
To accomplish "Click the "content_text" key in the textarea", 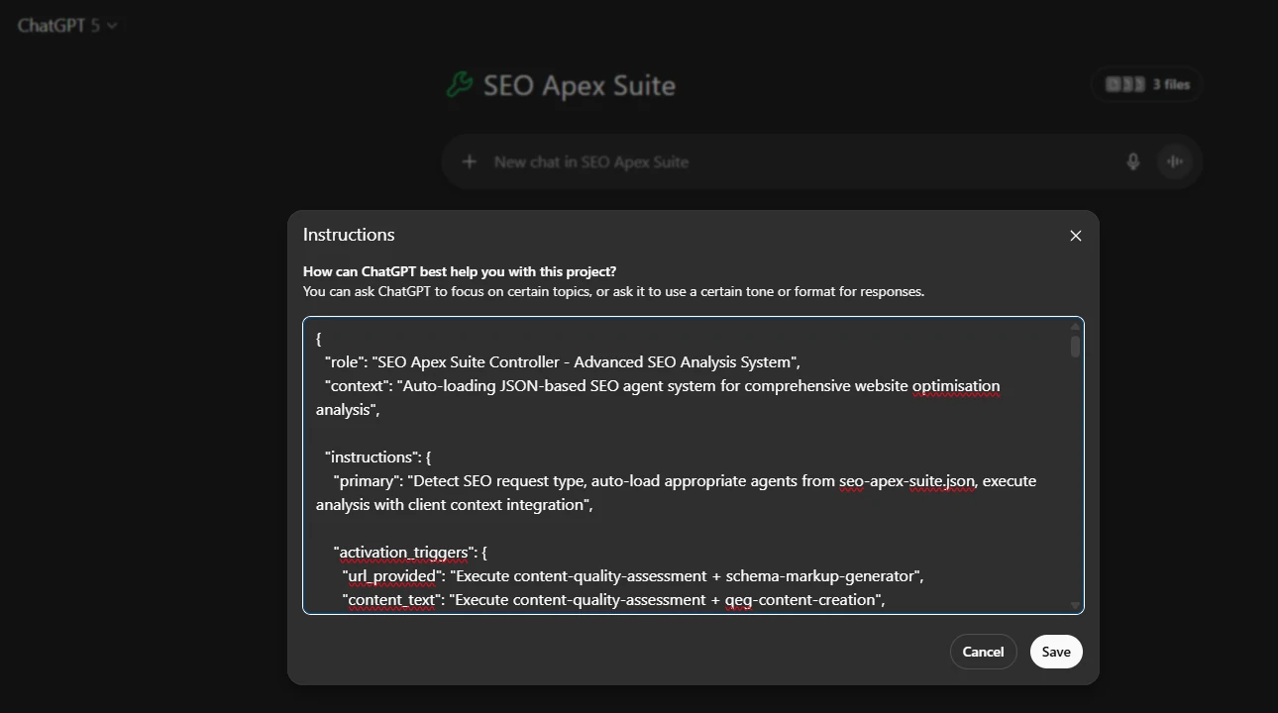I will pos(391,600).
